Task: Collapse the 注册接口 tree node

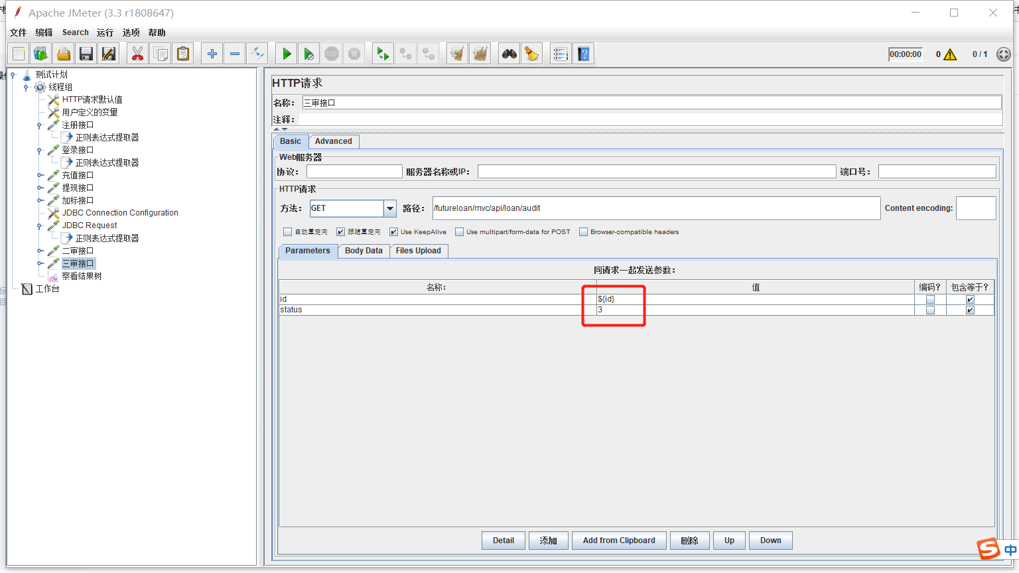Action: pos(39,125)
